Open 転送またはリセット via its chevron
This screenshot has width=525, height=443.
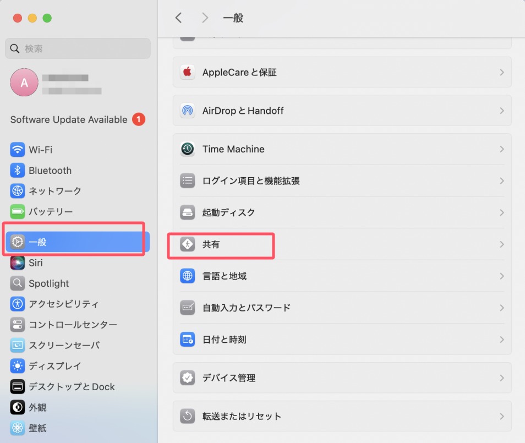pos(501,417)
